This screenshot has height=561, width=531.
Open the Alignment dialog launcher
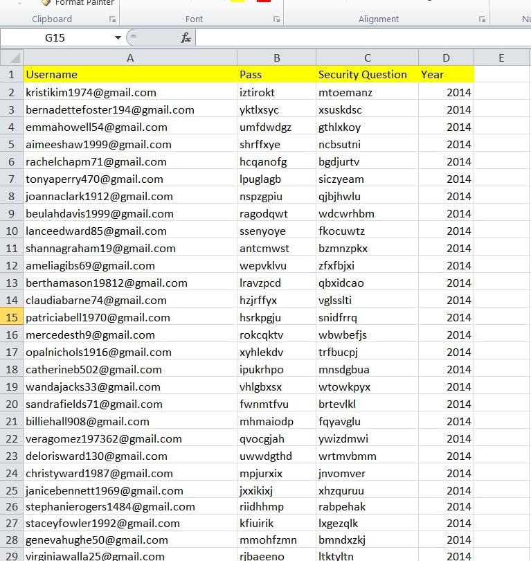[482, 19]
